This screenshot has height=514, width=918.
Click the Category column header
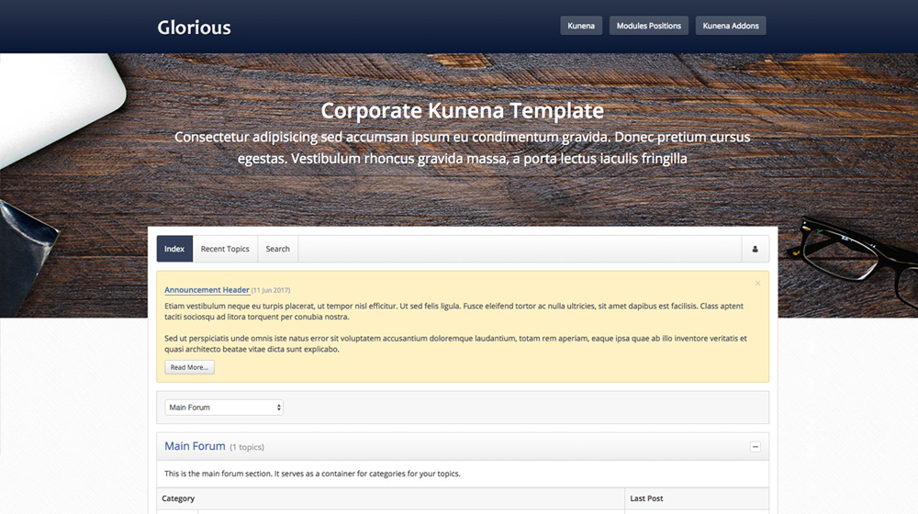click(178, 498)
